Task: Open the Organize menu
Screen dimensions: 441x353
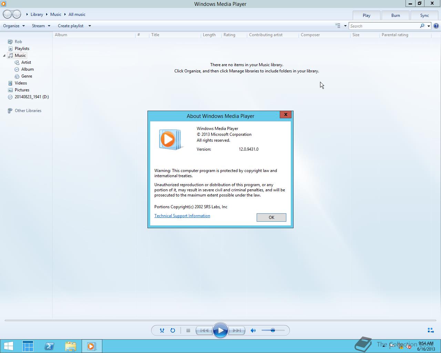Action: tap(14, 26)
